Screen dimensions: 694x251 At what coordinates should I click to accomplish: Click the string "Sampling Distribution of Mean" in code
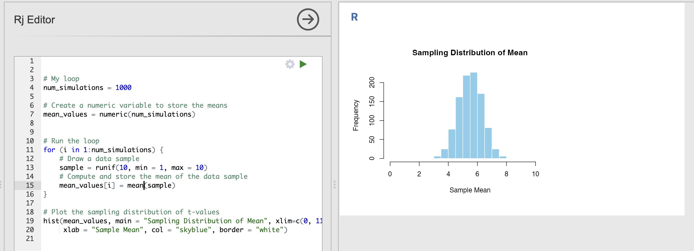[205, 221]
